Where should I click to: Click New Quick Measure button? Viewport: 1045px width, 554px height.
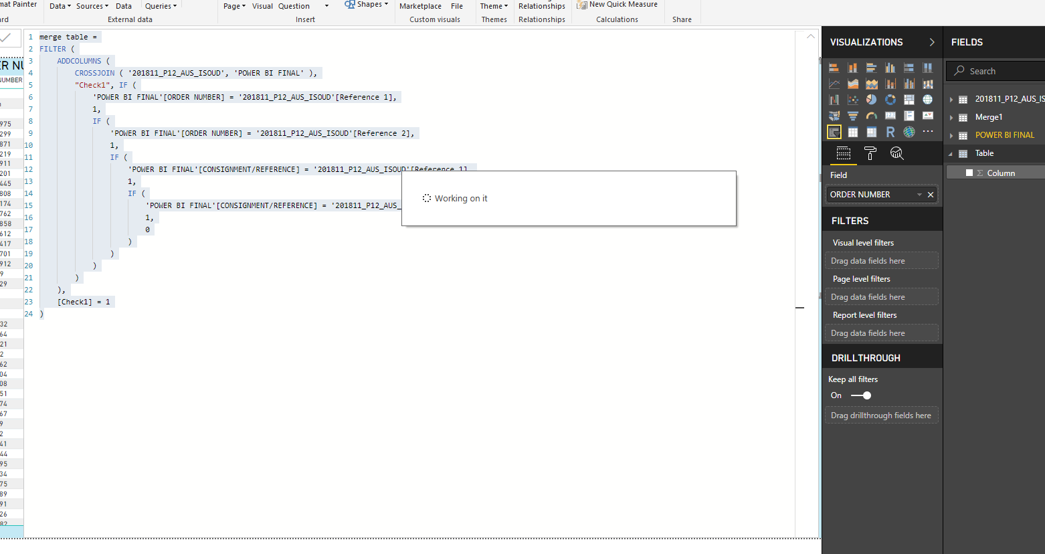[x=617, y=5]
